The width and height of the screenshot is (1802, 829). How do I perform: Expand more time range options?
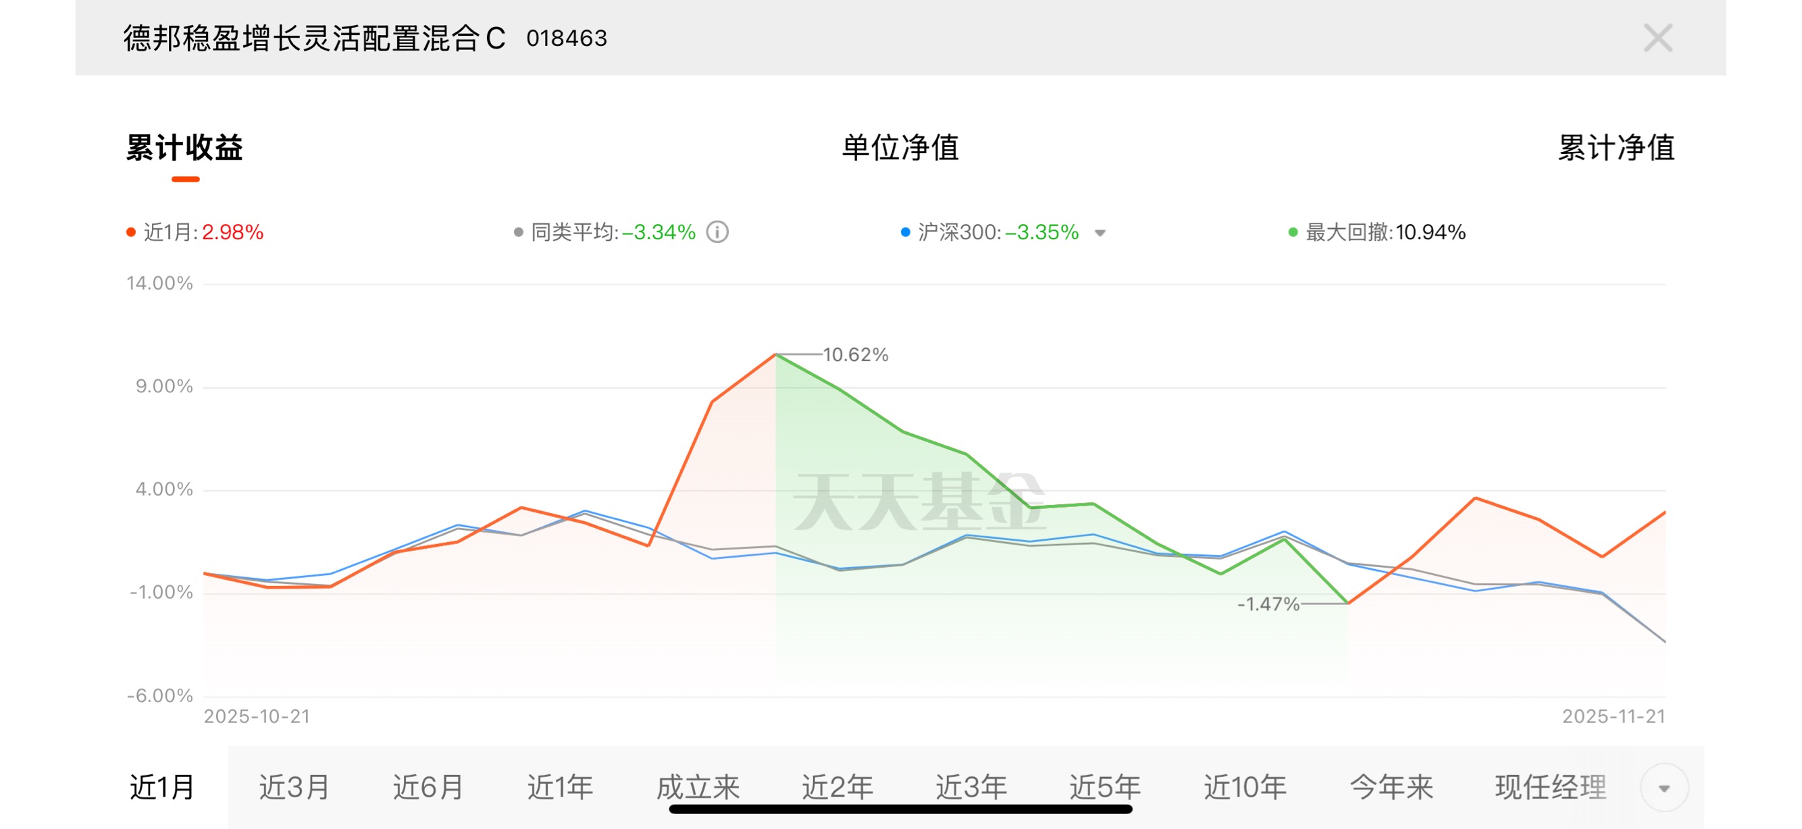point(1664,788)
